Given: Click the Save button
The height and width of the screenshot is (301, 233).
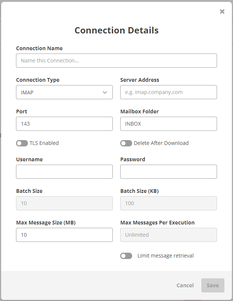Looking at the screenshot, I should click(x=213, y=285).
